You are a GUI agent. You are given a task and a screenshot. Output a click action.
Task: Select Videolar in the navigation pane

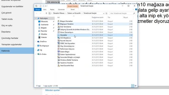(44, 37)
